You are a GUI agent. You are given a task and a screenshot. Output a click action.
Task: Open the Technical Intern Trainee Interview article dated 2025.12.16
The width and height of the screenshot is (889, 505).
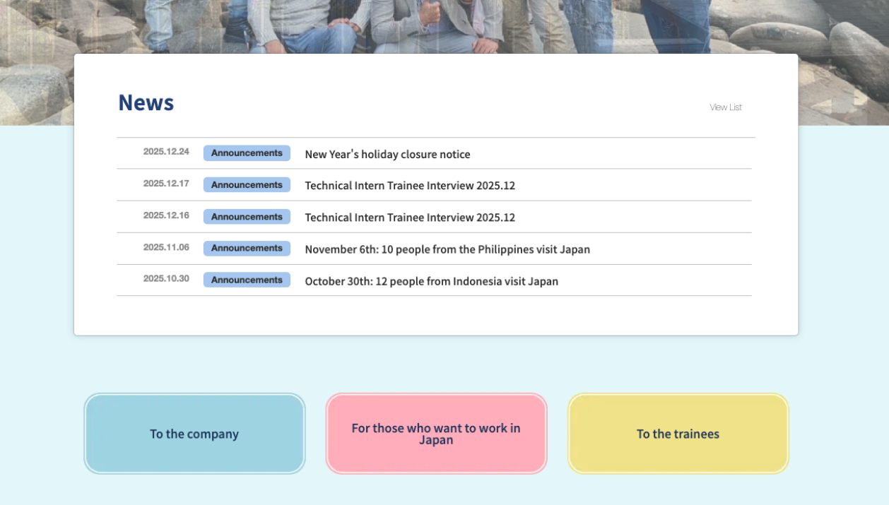click(x=410, y=218)
